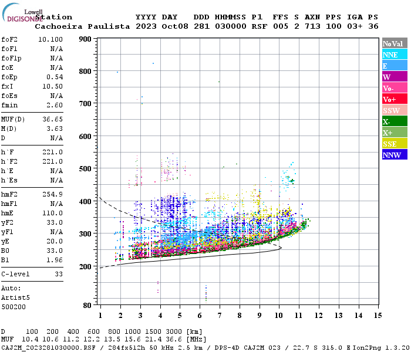
Task: Click the MUF(D) value 36.65
Action: point(52,120)
